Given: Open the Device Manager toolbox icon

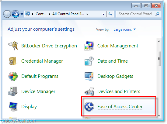Looking at the screenshot, I should pyautogui.click(x=13, y=91).
